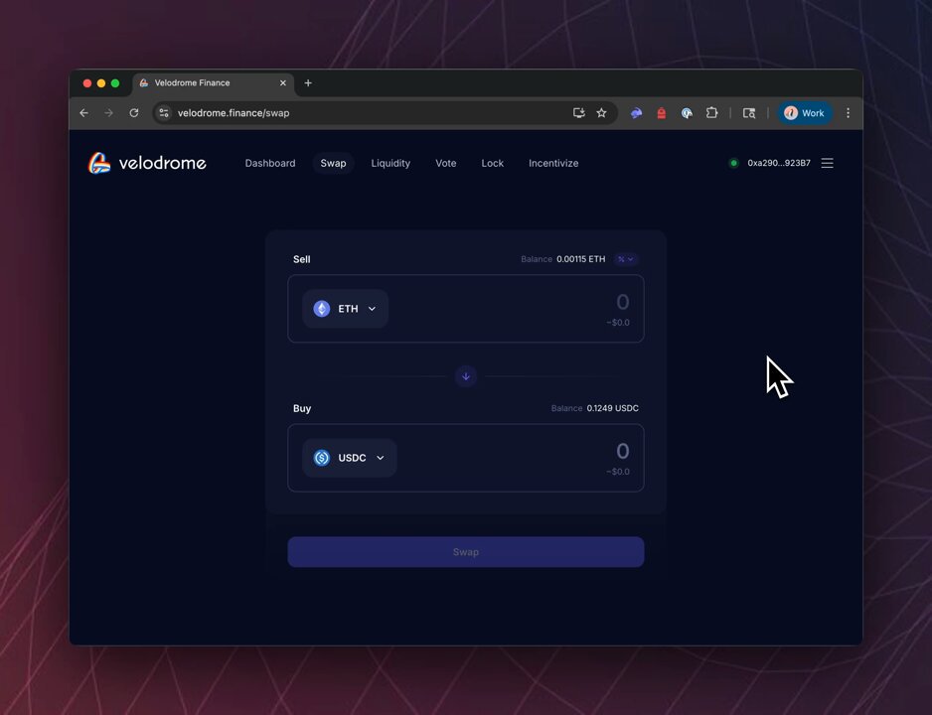932x715 pixels.
Task: Close the Velodrome Finance tab
Action: 283,83
